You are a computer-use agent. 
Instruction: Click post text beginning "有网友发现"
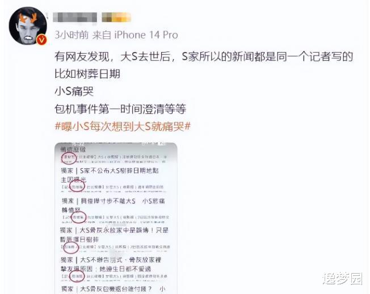[204, 57]
